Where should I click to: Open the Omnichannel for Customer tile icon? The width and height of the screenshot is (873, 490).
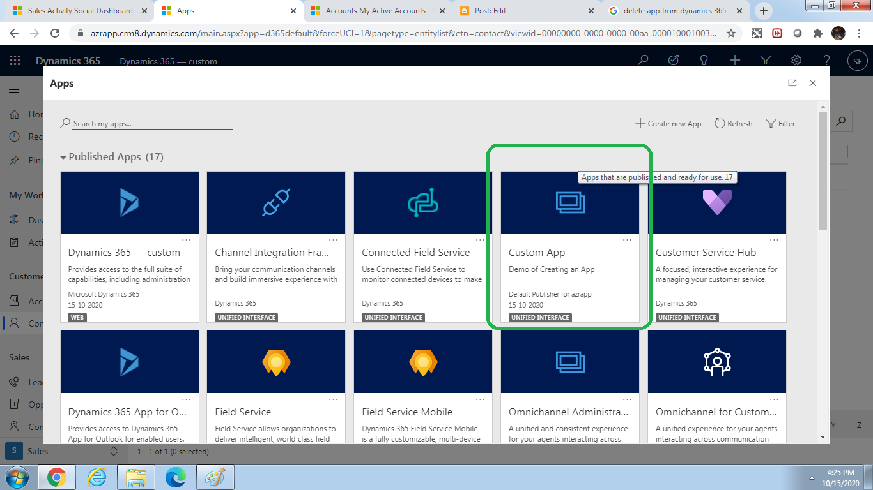point(717,362)
